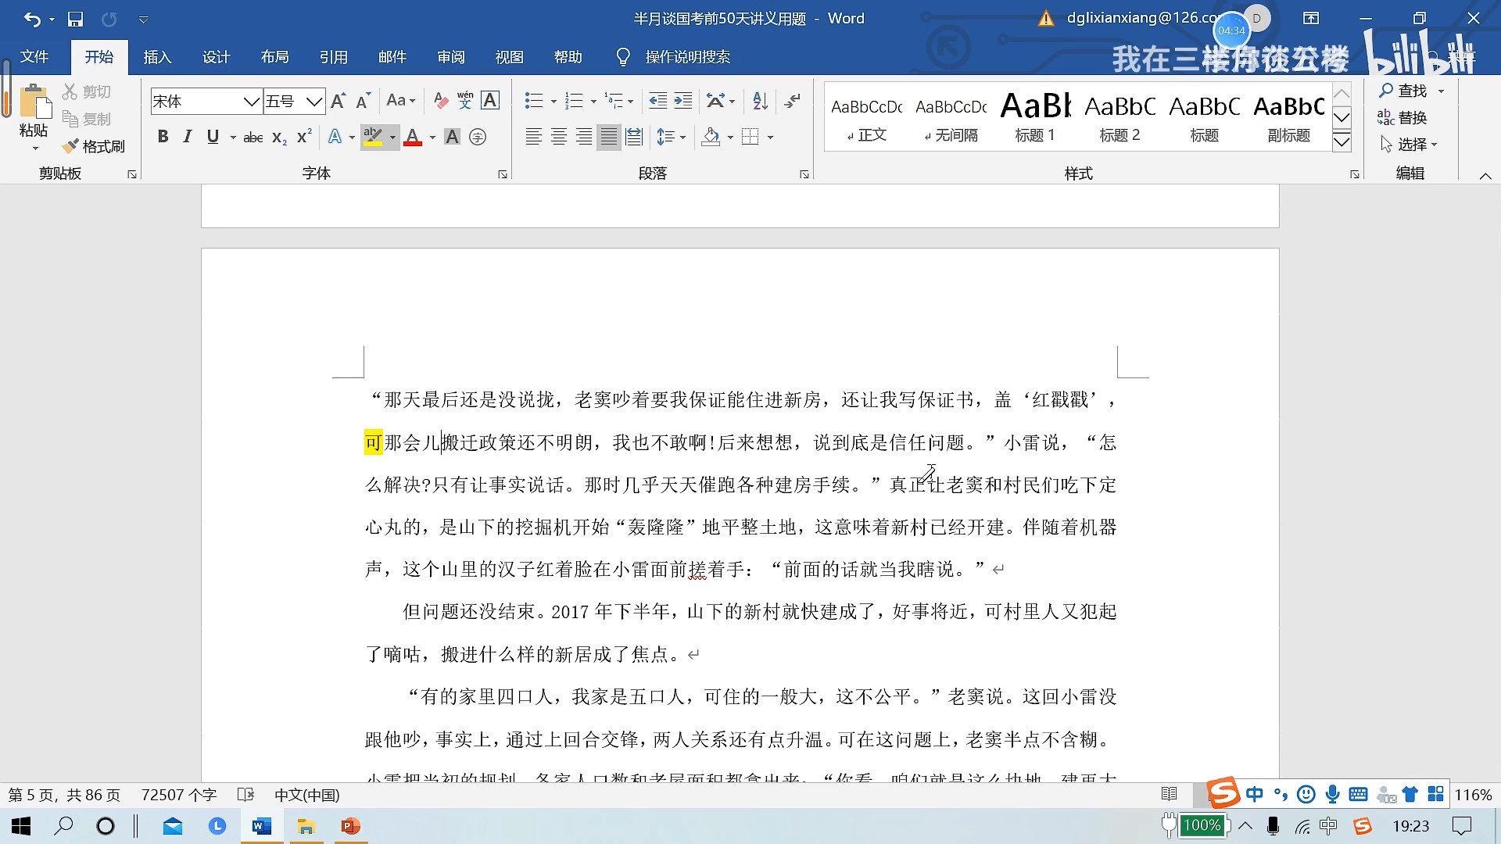Apply the 标题 2 heading style

point(1119,117)
